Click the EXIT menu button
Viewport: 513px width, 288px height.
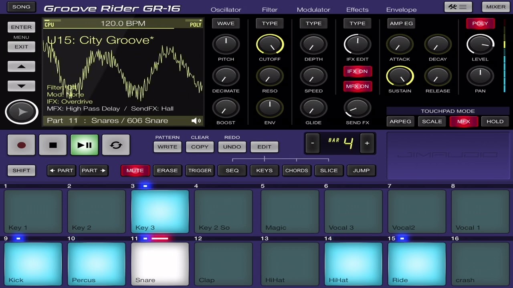tap(21, 47)
